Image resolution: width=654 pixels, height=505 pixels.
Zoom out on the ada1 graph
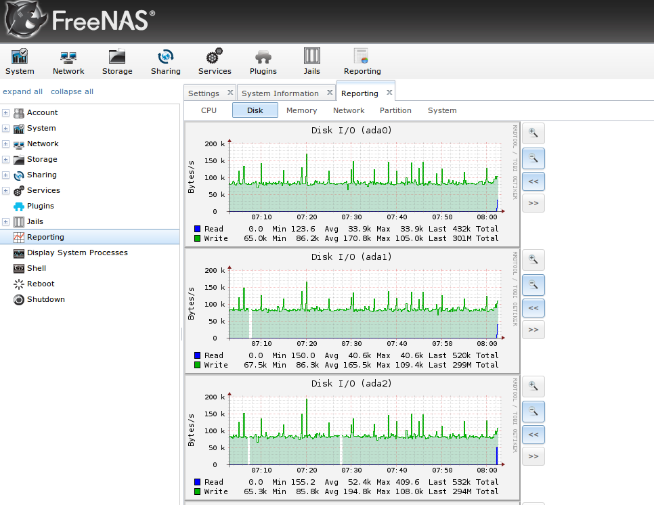533,285
